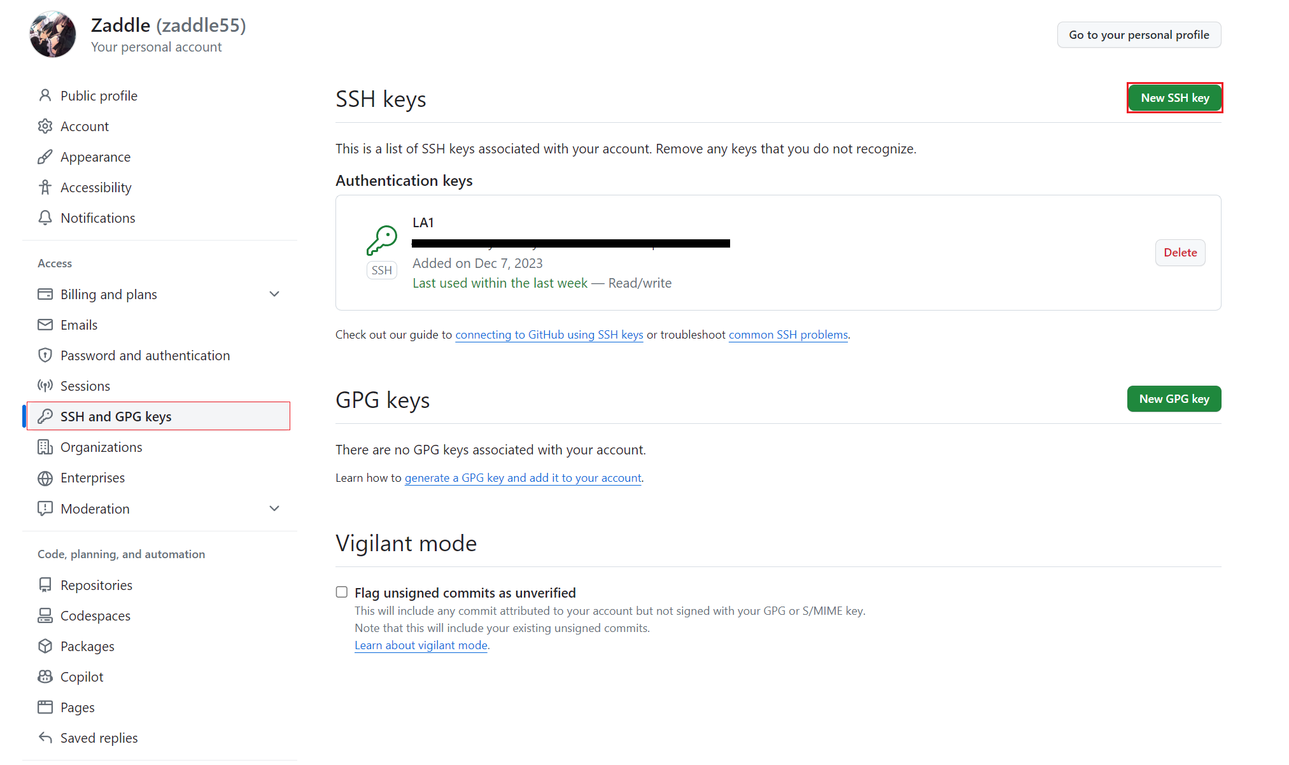Image resolution: width=1289 pixels, height=765 pixels.
Task: Click the Codespaces icon in sidebar
Action: (45, 615)
